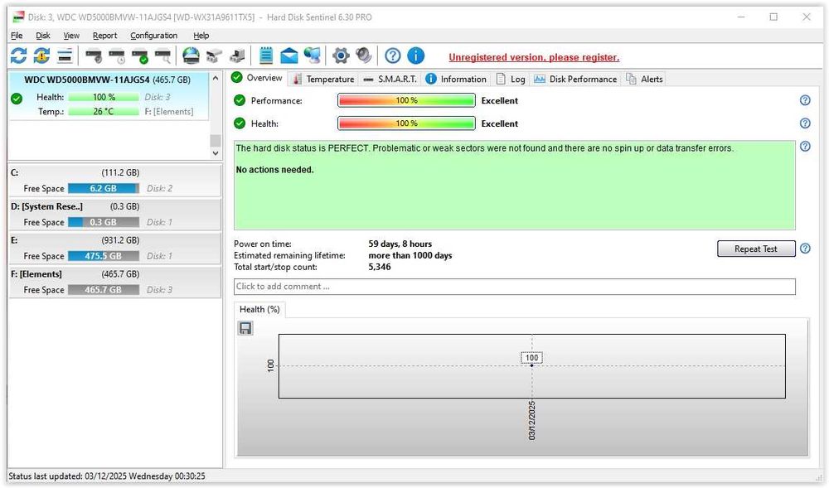
Task: Open the blue notepad report icon
Action: (x=266, y=56)
